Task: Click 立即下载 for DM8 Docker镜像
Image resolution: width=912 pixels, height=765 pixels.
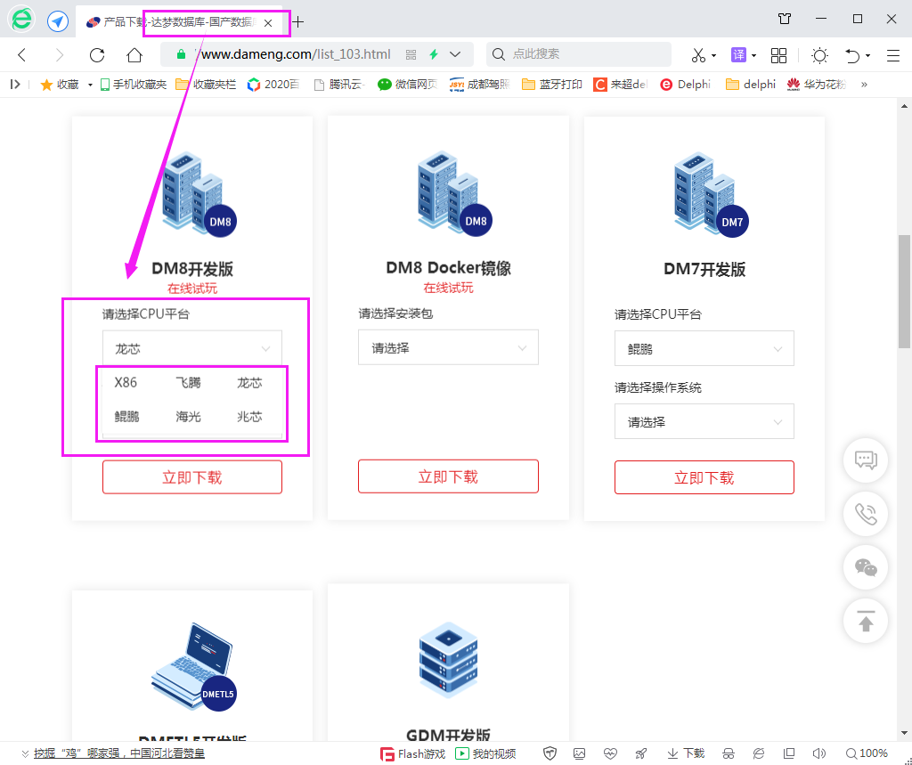Action: point(448,477)
